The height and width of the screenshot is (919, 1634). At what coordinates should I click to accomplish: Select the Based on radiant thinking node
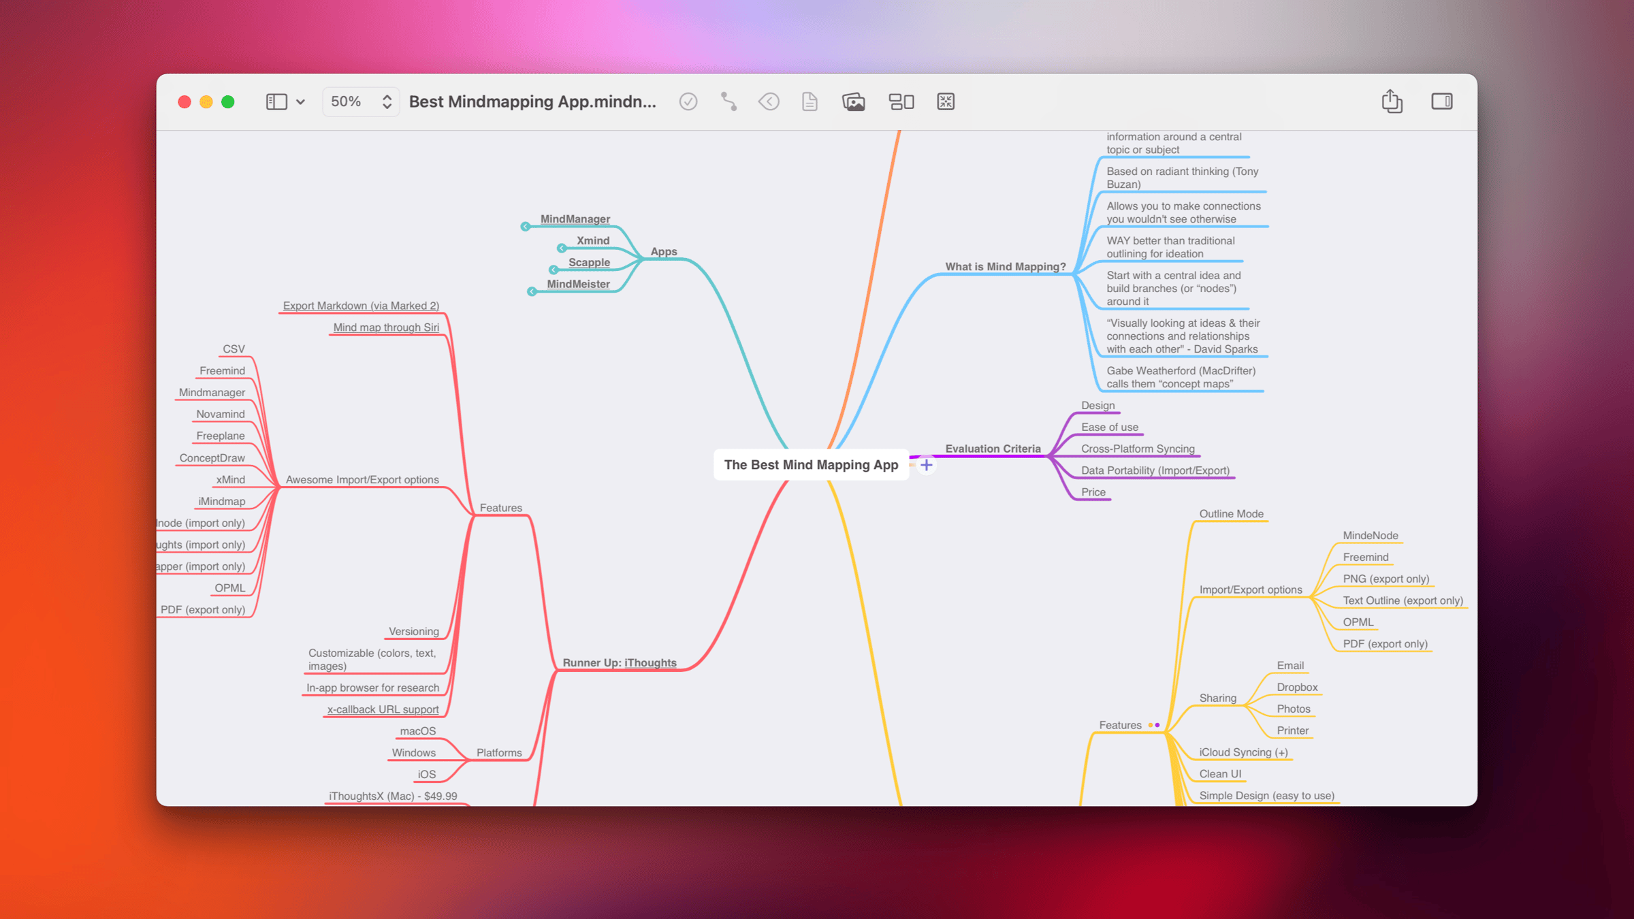tap(1182, 178)
